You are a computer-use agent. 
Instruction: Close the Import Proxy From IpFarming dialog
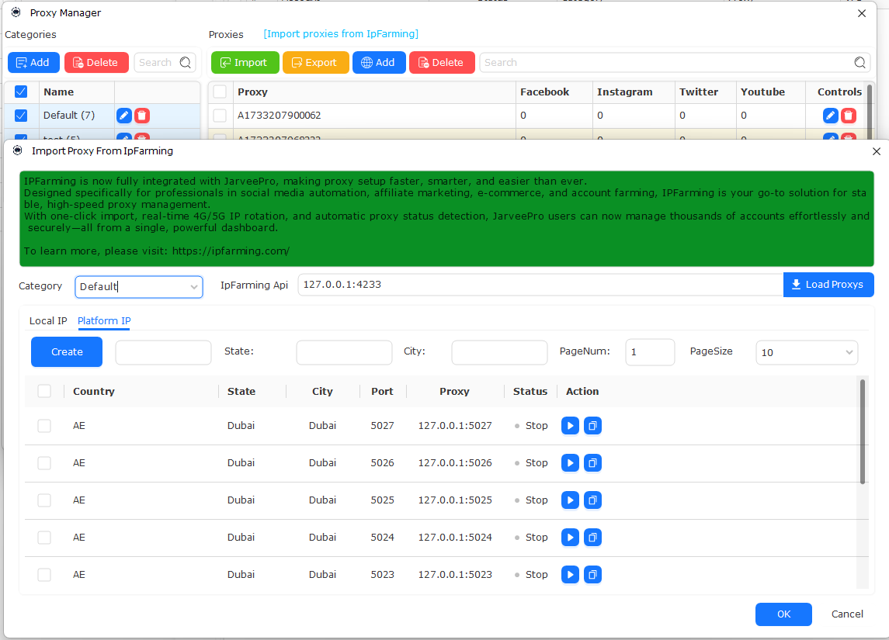(877, 151)
